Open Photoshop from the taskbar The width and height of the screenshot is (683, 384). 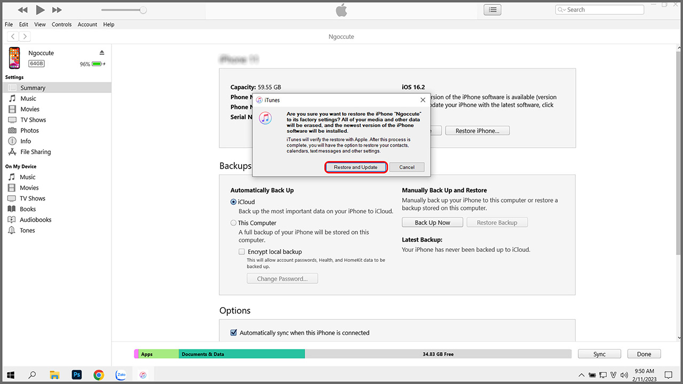click(x=76, y=375)
